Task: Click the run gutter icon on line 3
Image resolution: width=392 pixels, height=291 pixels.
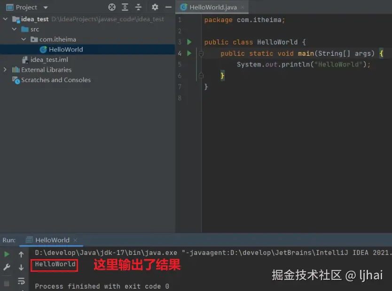Action: pos(189,42)
